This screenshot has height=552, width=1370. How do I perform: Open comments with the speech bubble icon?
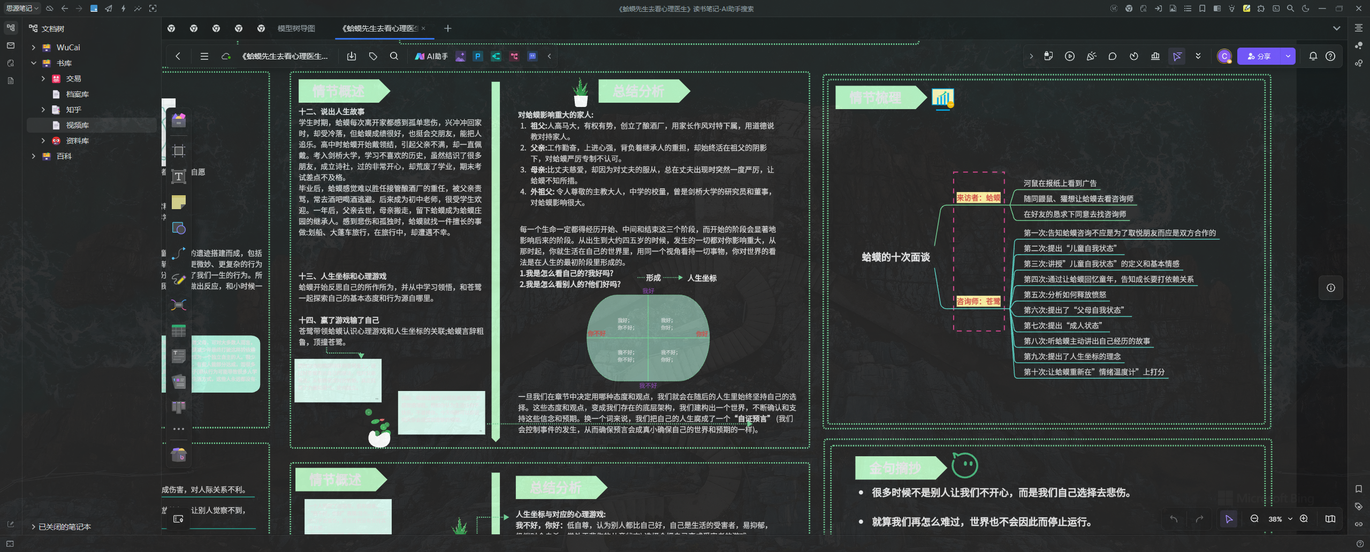pyautogui.click(x=1113, y=56)
